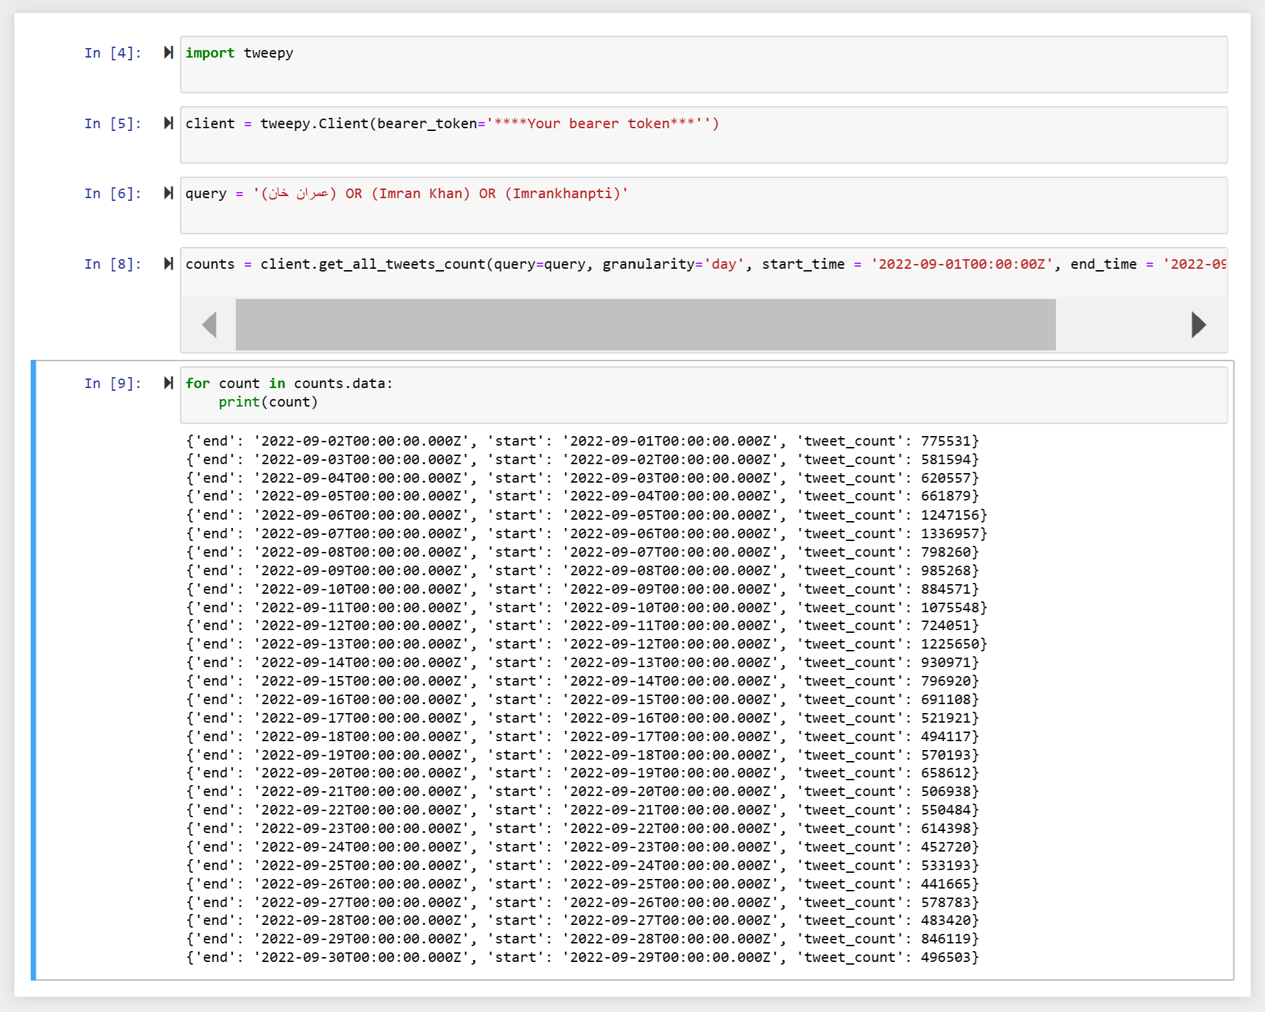Click the tweet_count value 796920

[x=945, y=681]
